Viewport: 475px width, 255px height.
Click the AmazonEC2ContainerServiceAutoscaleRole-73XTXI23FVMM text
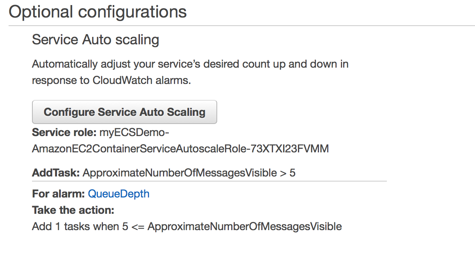point(180,148)
